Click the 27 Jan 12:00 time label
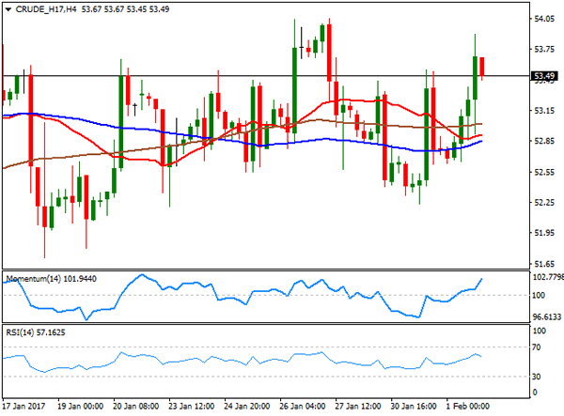 (357, 407)
